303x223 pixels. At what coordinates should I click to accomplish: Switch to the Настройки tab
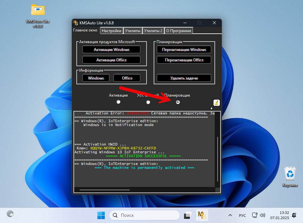(x=111, y=31)
